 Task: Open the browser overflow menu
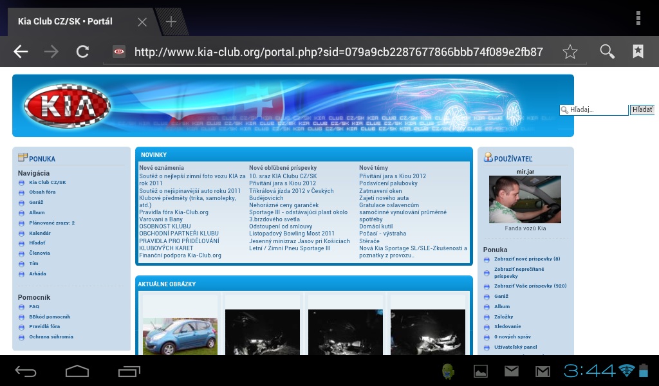click(638, 19)
